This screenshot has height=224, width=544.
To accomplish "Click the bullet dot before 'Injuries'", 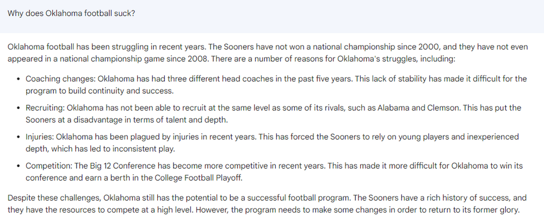I will click(x=19, y=137).
